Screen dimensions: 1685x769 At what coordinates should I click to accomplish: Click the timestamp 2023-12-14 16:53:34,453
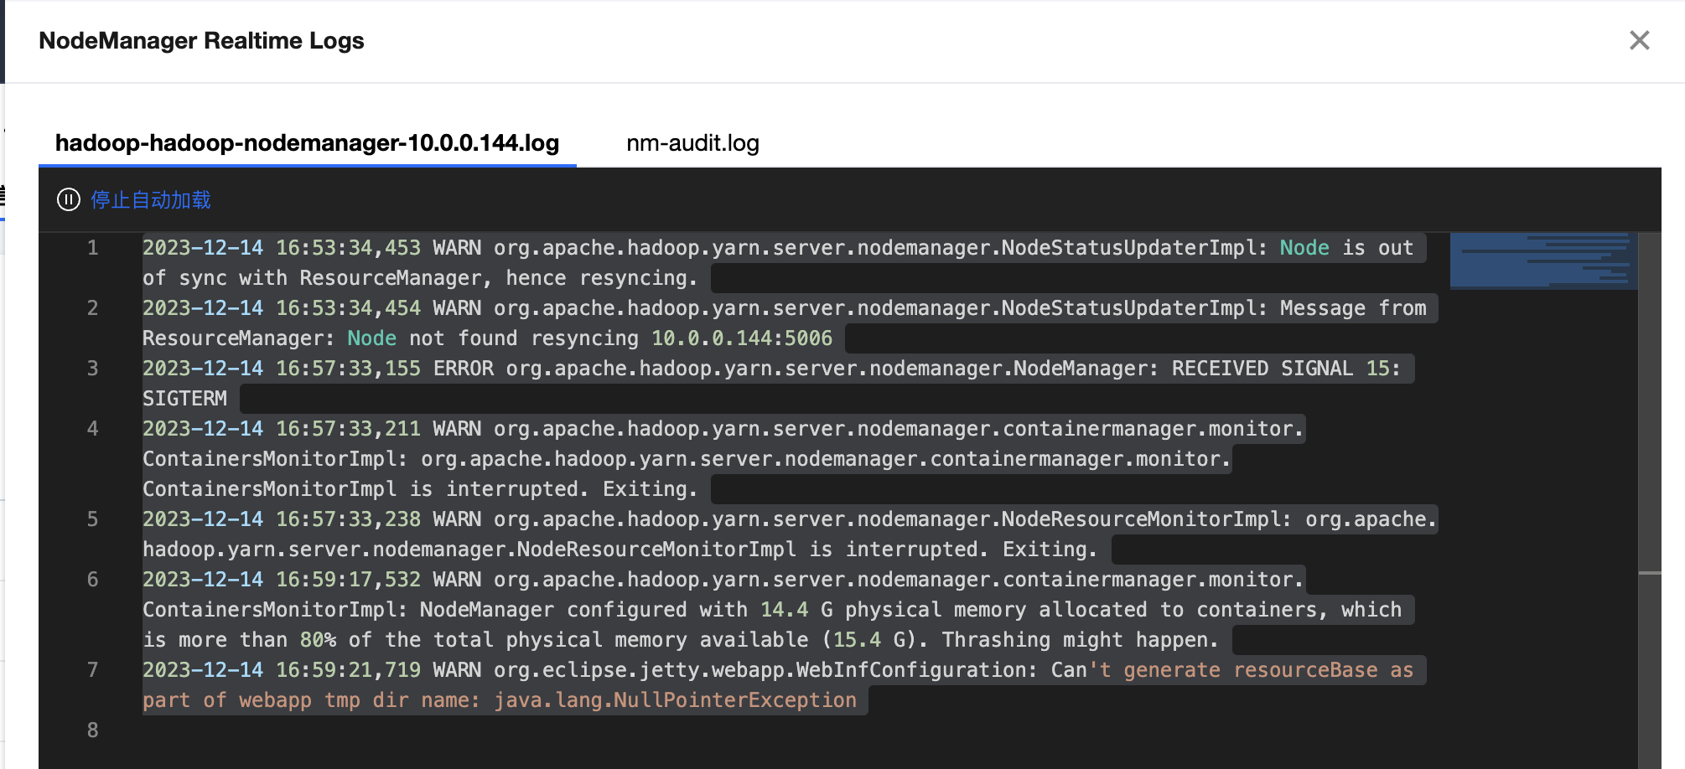click(282, 248)
